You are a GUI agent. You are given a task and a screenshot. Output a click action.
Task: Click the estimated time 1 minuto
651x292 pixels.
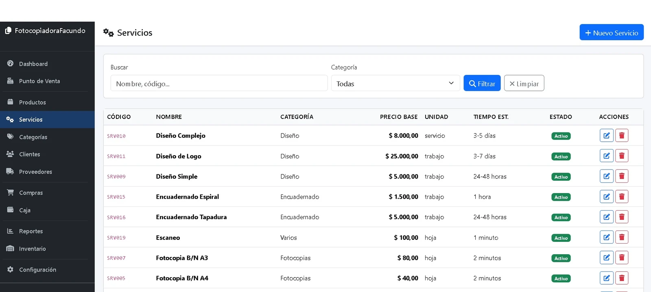pos(485,237)
